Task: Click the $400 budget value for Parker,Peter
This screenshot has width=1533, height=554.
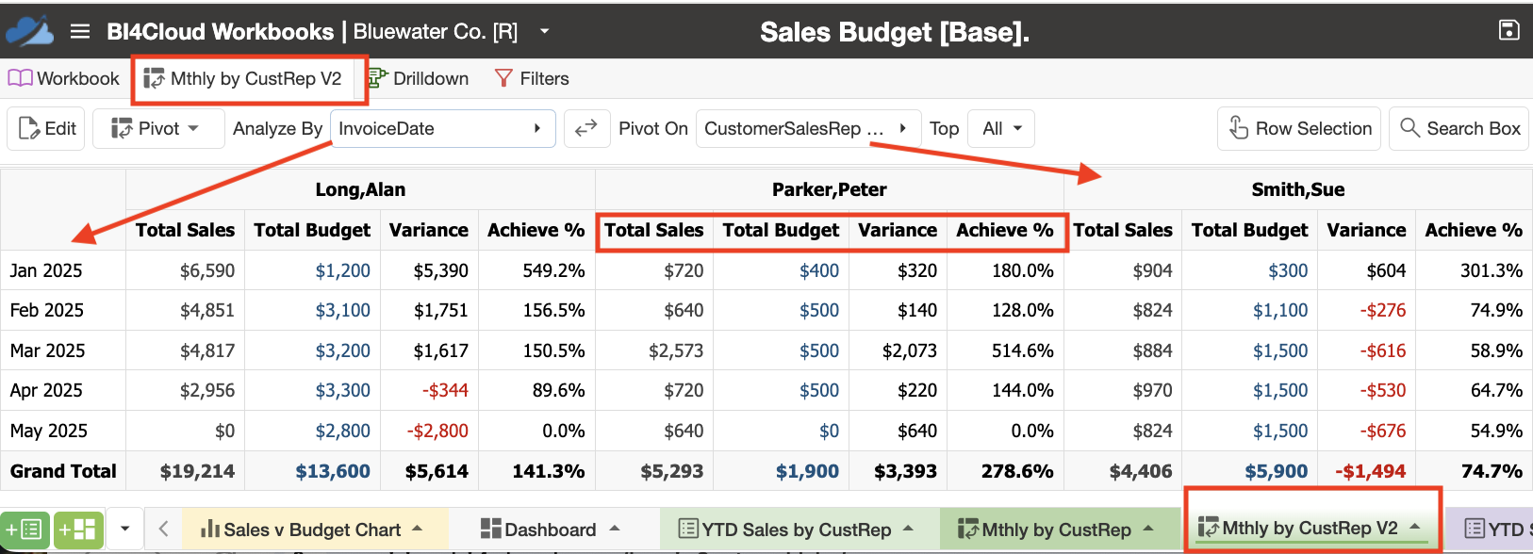Action: click(x=819, y=270)
